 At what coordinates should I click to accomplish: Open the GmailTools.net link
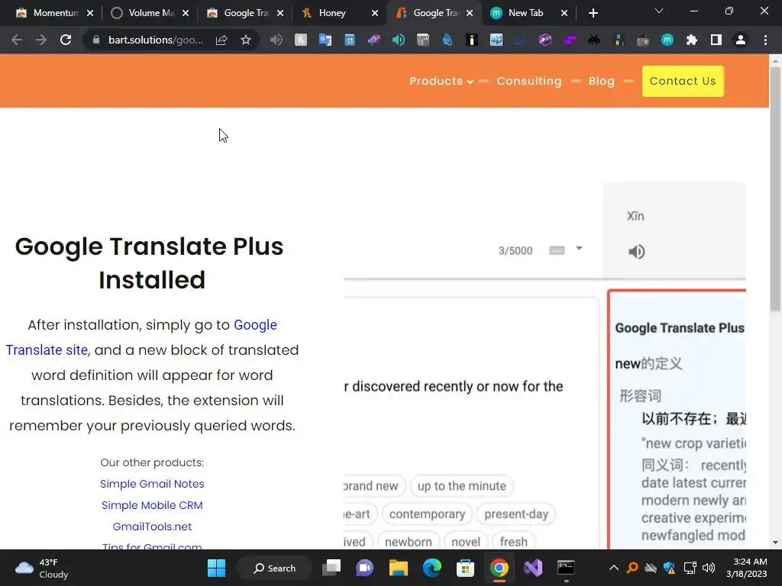(x=152, y=526)
